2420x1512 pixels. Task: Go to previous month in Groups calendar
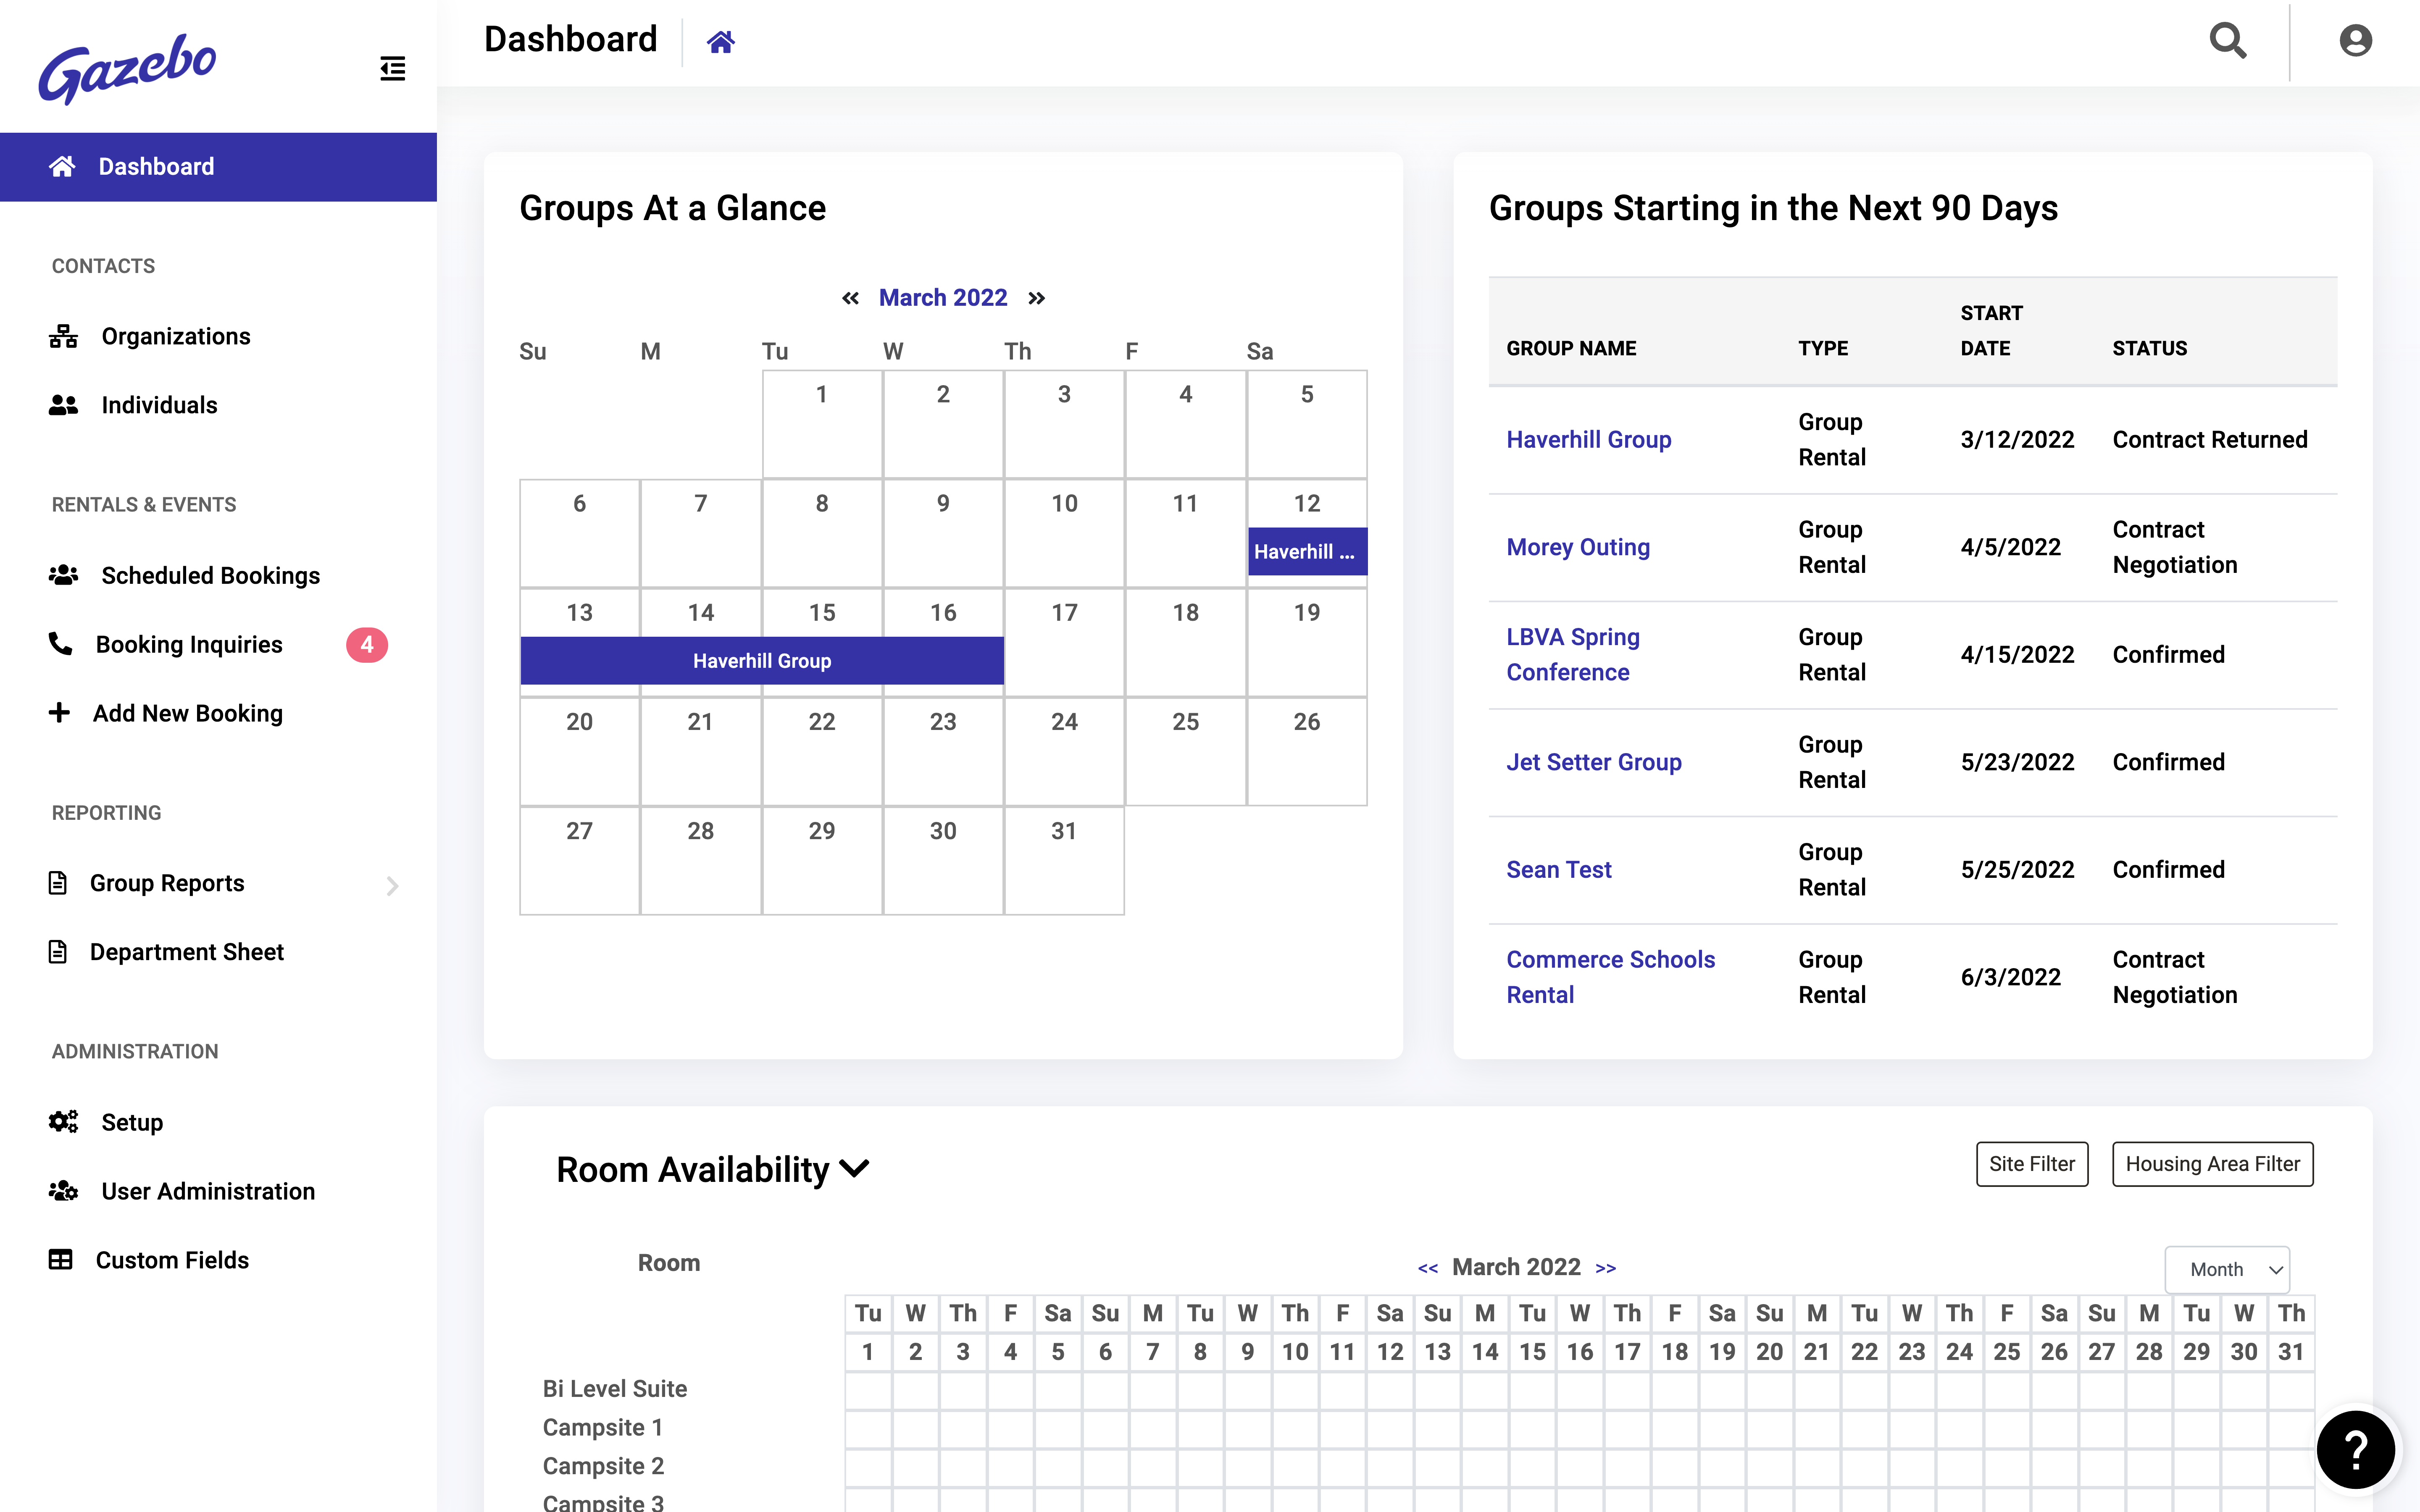click(850, 298)
